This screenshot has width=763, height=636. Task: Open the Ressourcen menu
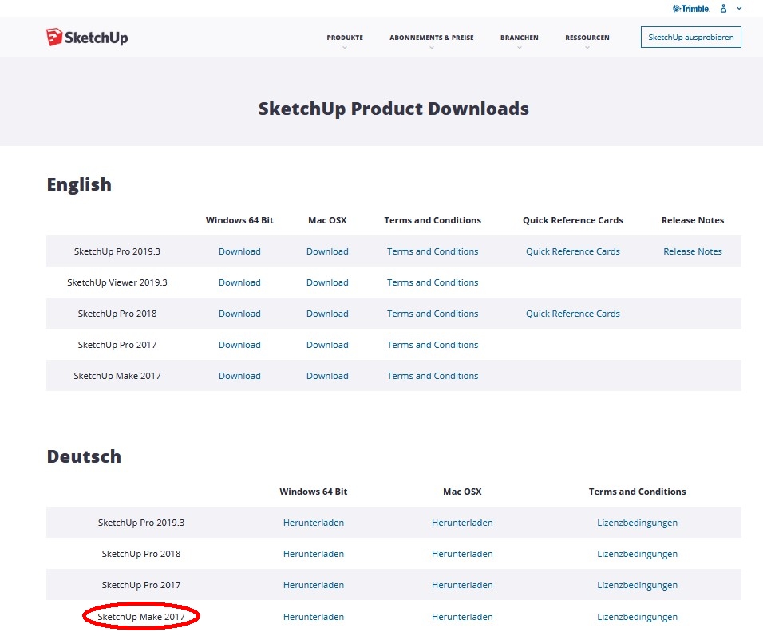click(587, 38)
